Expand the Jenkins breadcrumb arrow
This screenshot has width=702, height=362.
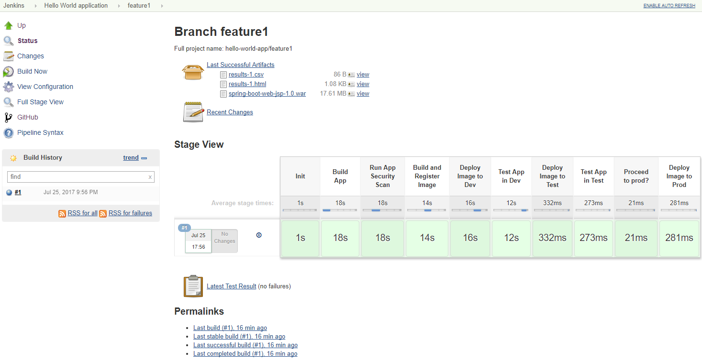[x=35, y=6]
